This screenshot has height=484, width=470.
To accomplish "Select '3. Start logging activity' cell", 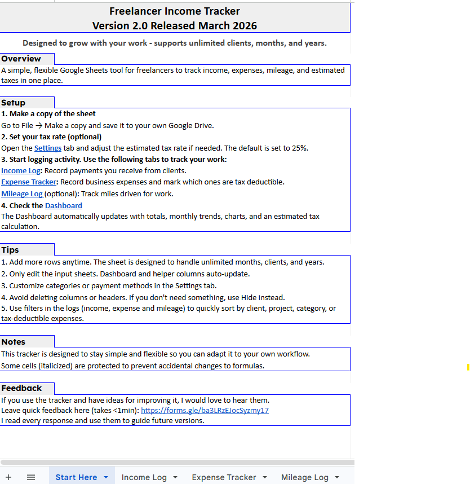I will (175, 160).
